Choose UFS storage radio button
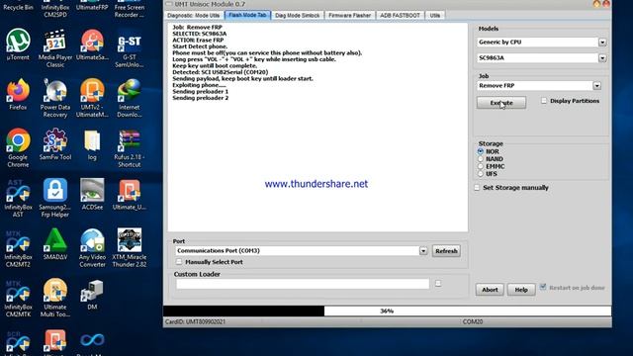This screenshot has width=633, height=356. pyautogui.click(x=481, y=174)
